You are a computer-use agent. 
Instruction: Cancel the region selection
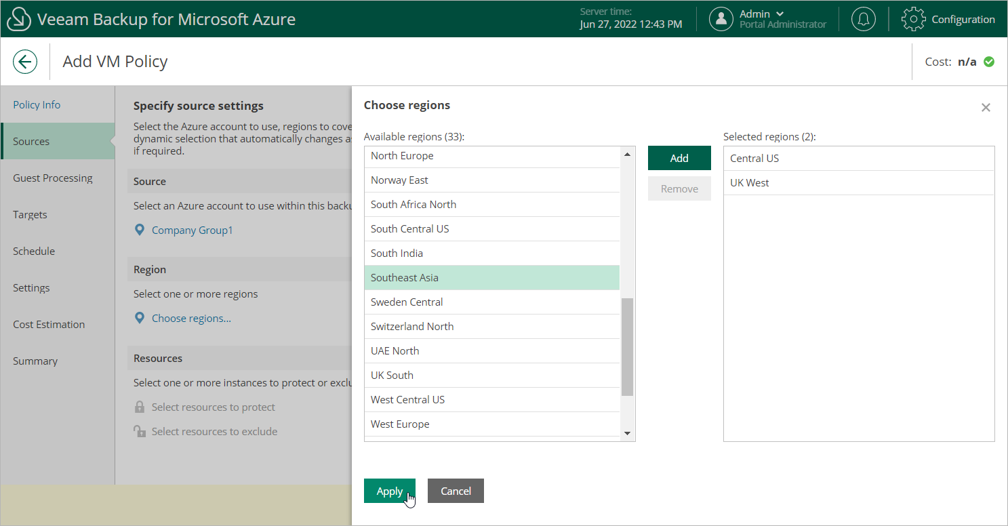tap(456, 491)
